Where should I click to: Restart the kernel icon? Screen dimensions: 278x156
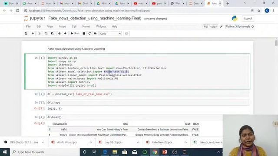(89, 33)
